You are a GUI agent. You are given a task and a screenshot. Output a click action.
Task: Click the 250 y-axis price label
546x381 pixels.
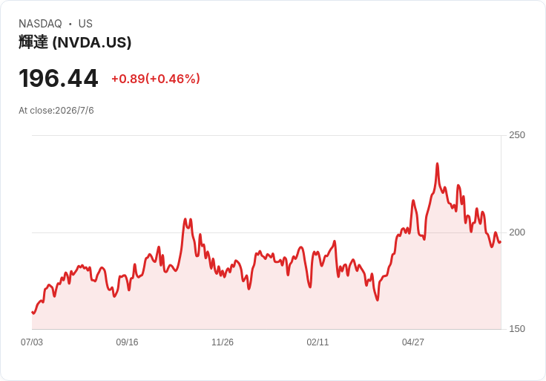517,135
